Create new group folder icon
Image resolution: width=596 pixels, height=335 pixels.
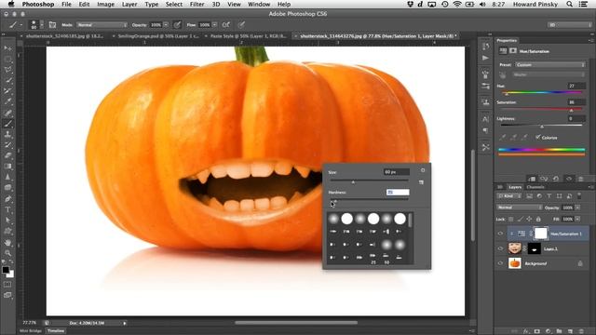(x=559, y=331)
